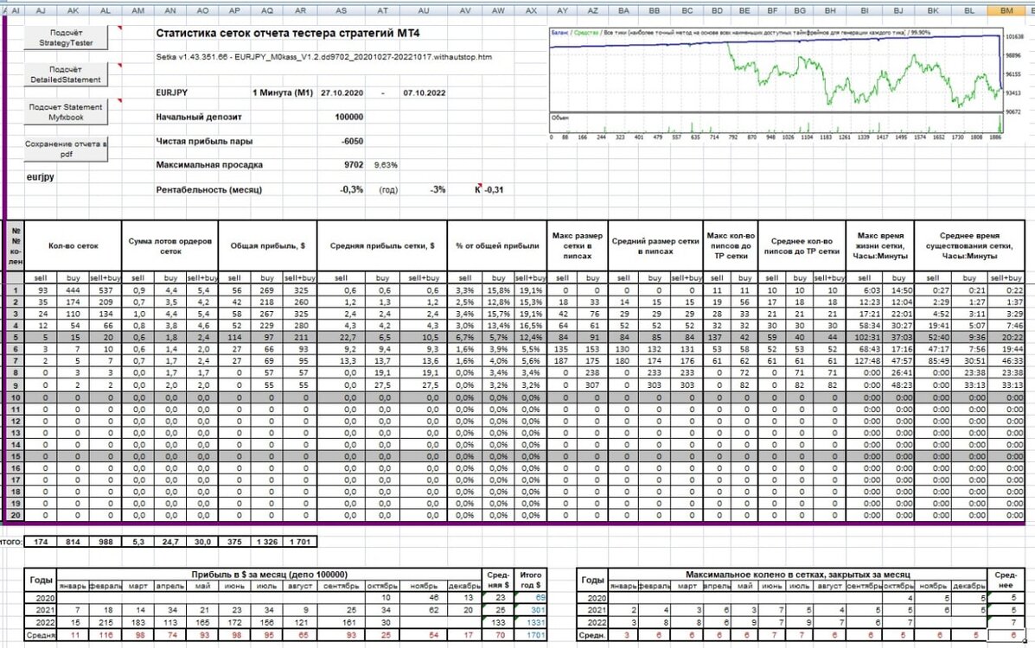
Task: Select the Setka report file name cell
Action: click(323, 57)
